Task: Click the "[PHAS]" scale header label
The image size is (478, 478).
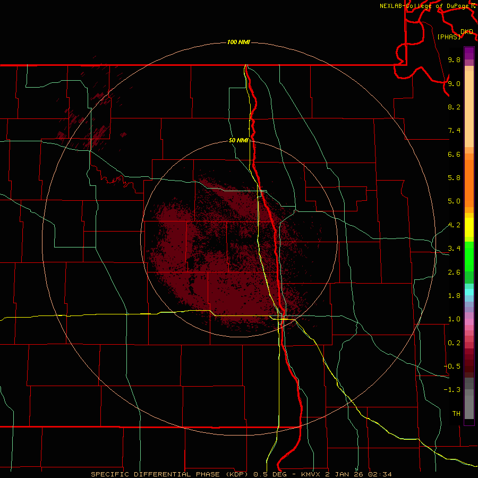Action: pos(449,37)
